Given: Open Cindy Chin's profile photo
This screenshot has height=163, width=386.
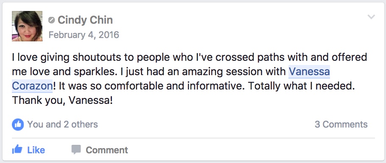Looking at the screenshot, I should pos(27,26).
